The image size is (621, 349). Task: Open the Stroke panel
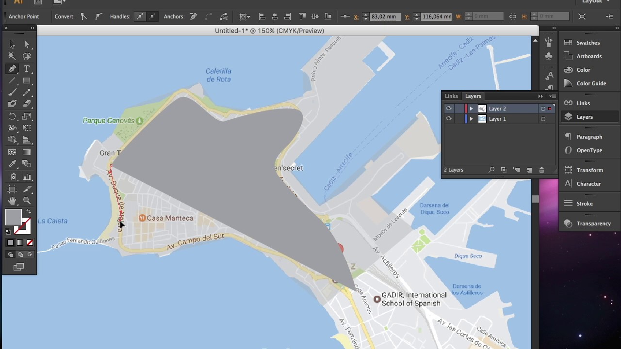(x=588, y=204)
